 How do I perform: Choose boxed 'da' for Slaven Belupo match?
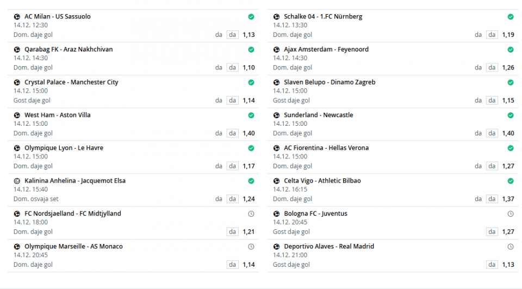click(x=492, y=100)
